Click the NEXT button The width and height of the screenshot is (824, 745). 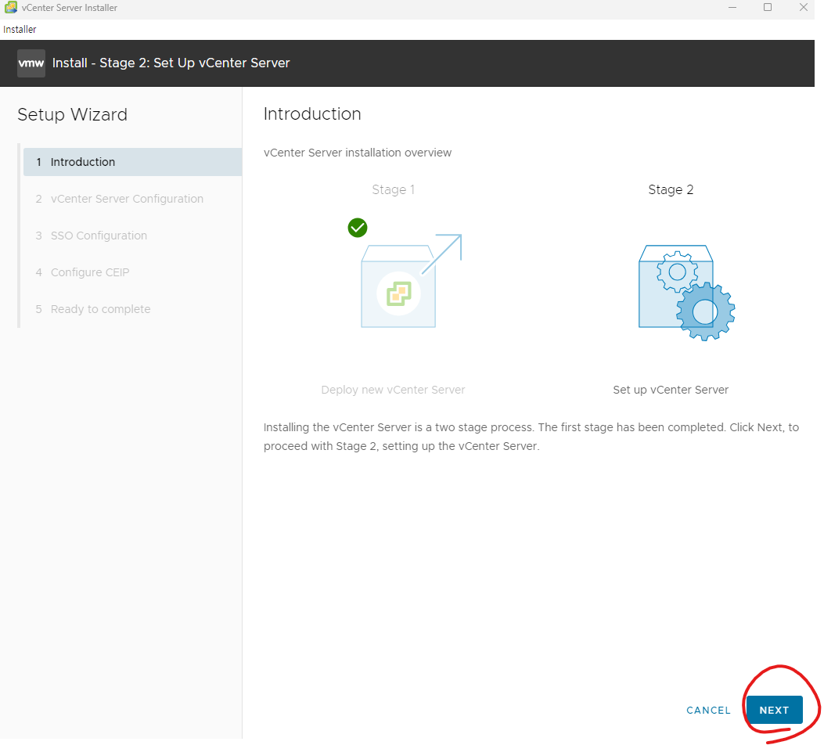774,710
